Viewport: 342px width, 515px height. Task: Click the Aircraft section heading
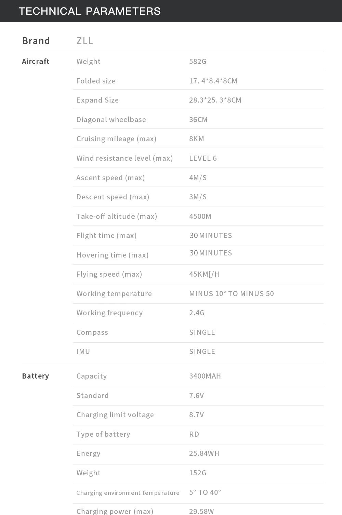pyautogui.click(x=36, y=62)
